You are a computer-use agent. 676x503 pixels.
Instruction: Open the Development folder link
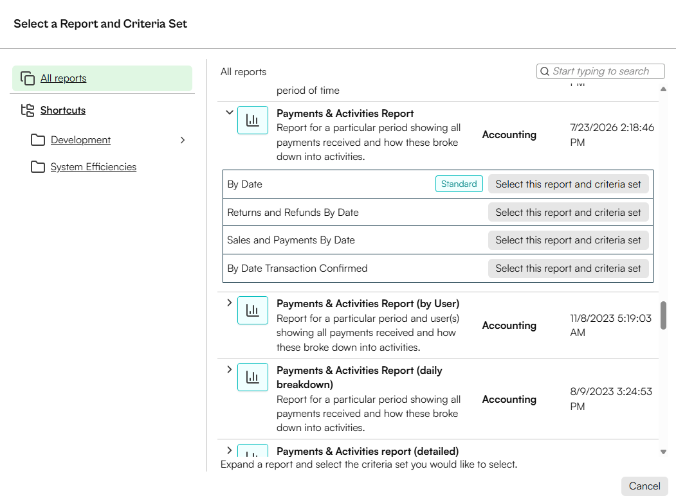click(x=80, y=140)
